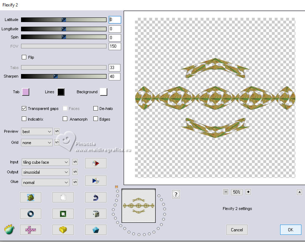Enable the Indicatrix checkbox
Viewport: 305px width, 242px height.
pyautogui.click(x=24, y=119)
